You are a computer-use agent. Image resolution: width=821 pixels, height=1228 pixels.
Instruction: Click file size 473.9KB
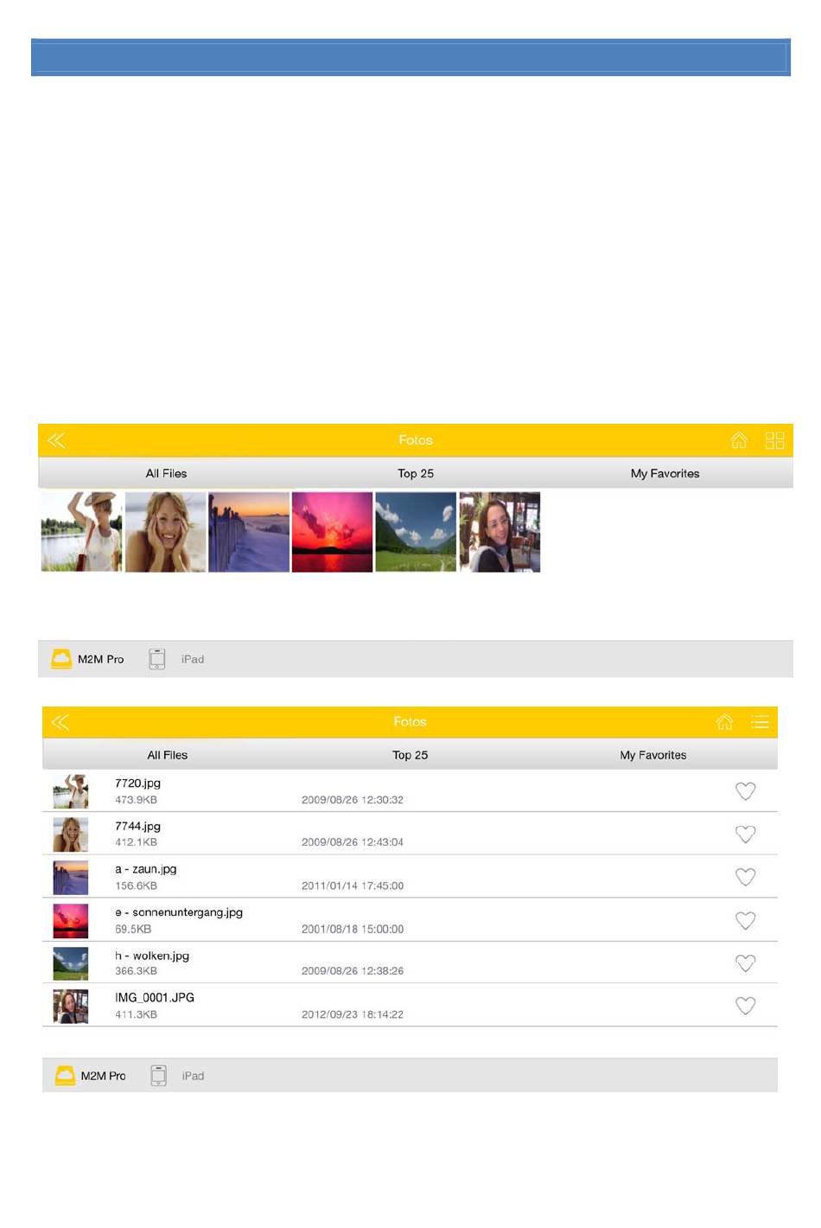click(136, 800)
